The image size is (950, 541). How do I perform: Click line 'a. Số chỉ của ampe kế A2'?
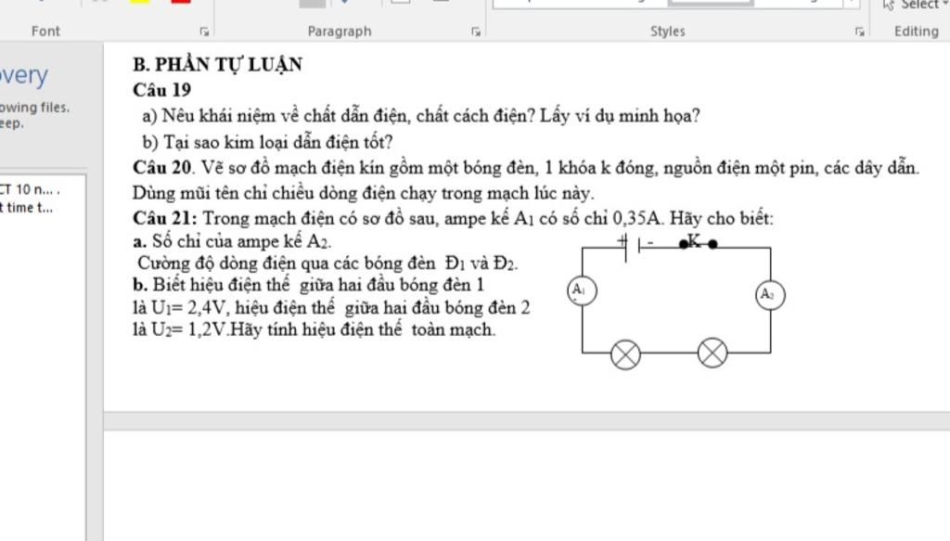coord(232,241)
